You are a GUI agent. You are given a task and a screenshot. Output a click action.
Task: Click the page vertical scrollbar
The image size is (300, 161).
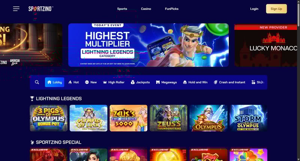click(298, 80)
